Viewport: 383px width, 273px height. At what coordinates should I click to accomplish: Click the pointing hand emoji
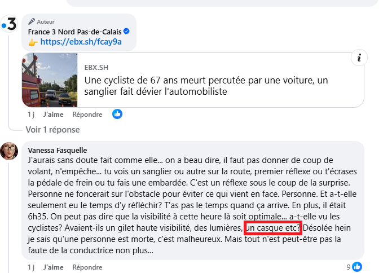pos(33,42)
